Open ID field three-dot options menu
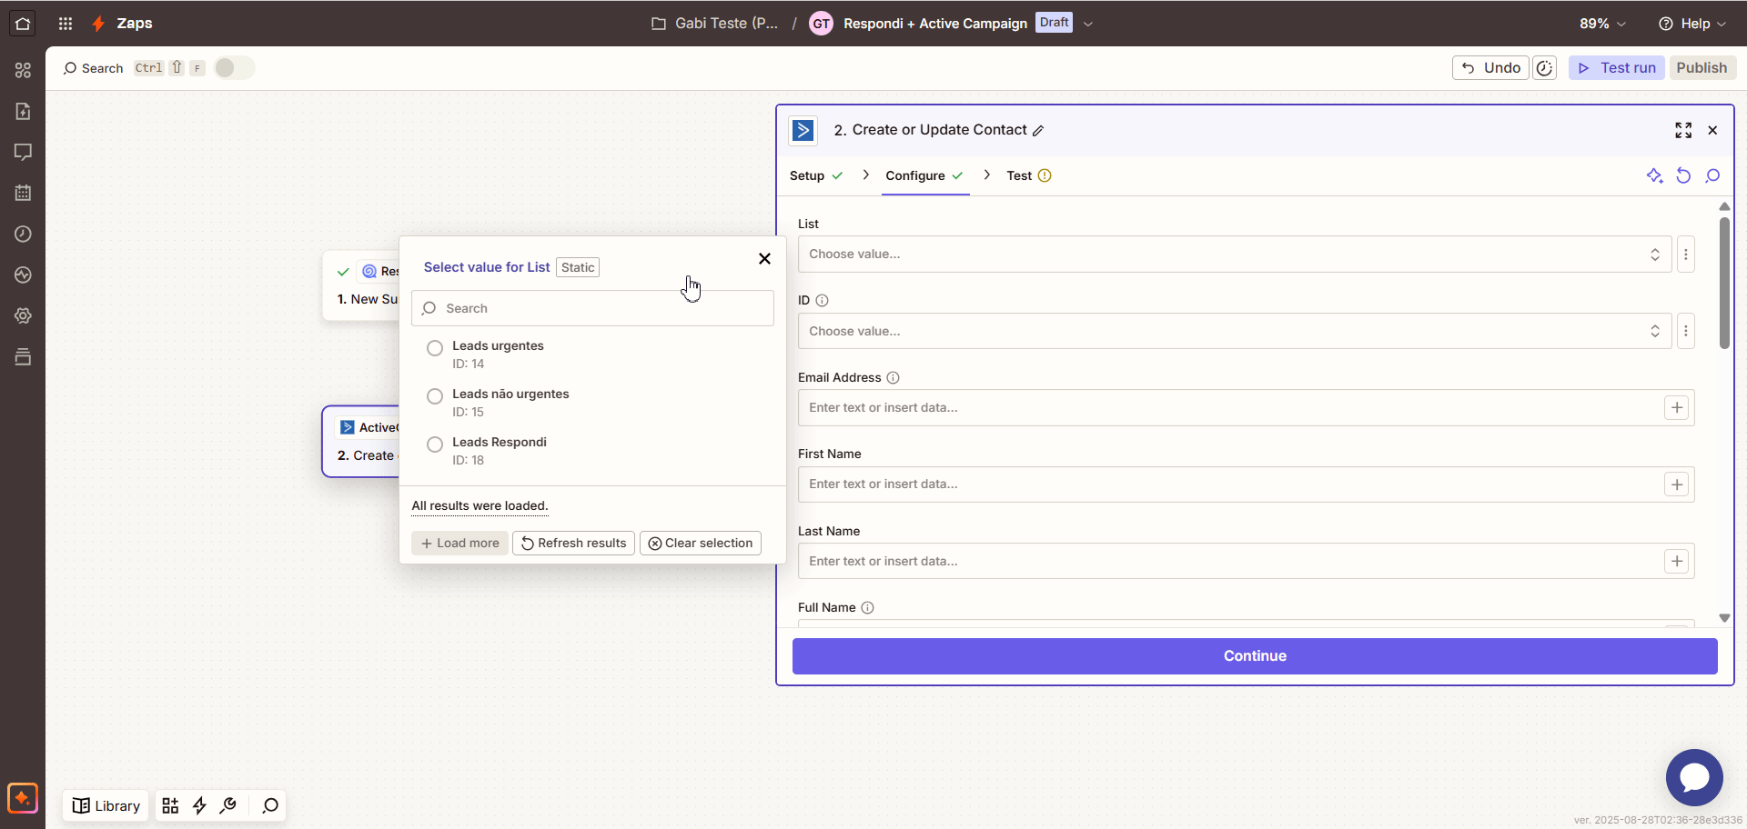The image size is (1747, 829). click(1685, 332)
